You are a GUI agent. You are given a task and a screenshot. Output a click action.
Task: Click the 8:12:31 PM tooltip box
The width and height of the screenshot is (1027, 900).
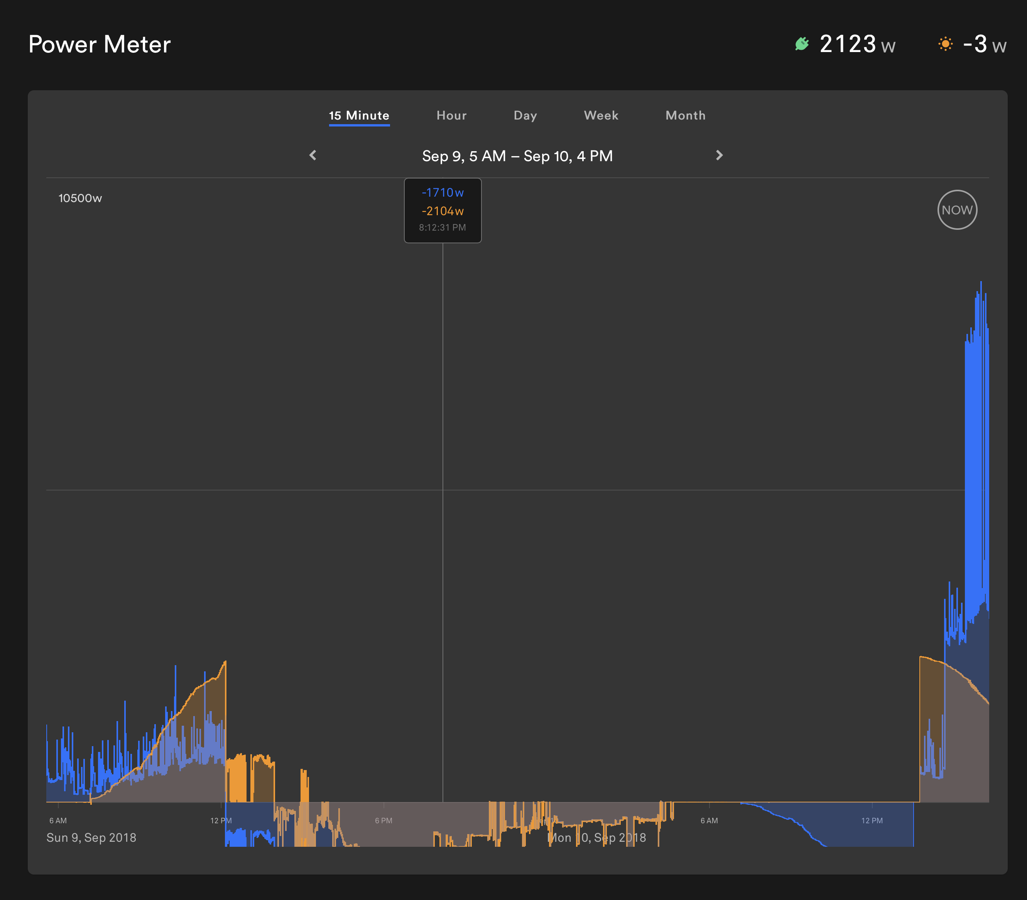(x=443, y=211)
